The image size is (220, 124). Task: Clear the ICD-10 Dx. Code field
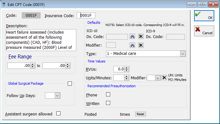click(x=141, y=36)
